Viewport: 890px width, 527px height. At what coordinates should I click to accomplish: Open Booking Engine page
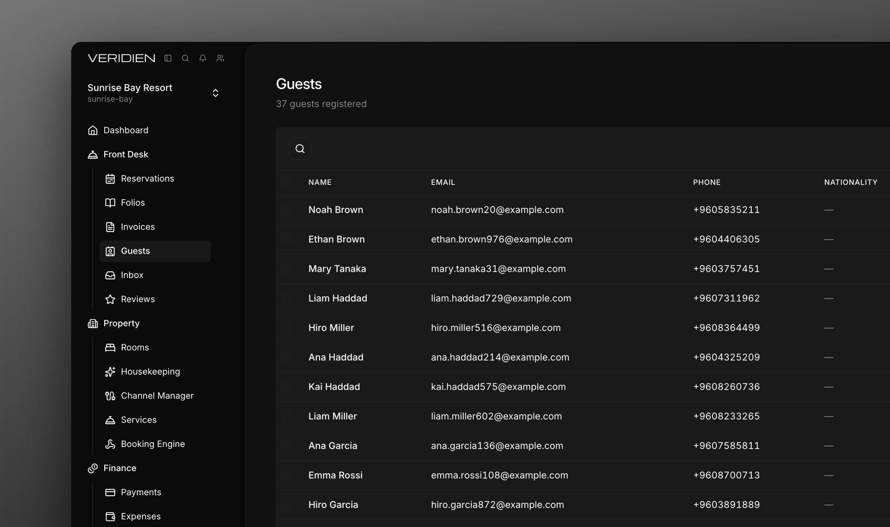click(153, 444)
